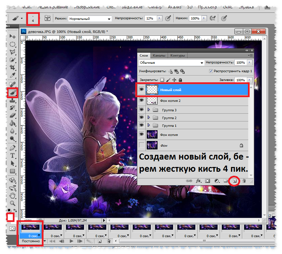Hide Группа 2 visibility eye

point(142,117)
